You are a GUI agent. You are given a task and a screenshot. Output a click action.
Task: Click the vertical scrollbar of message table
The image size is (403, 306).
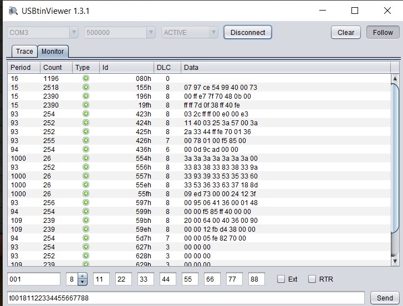coord(395,166)
